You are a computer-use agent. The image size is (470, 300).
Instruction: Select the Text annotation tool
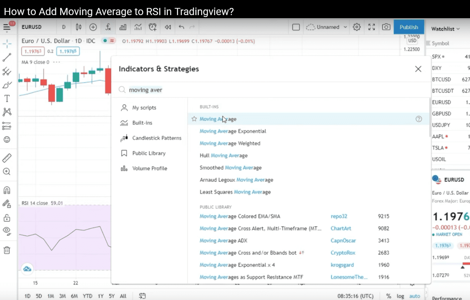[x=7, y=98]
